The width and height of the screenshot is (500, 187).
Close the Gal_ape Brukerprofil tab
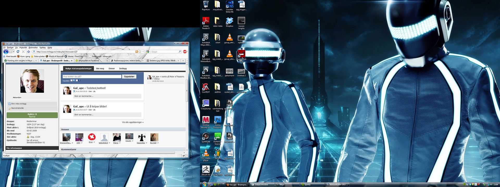pos(72,61)
